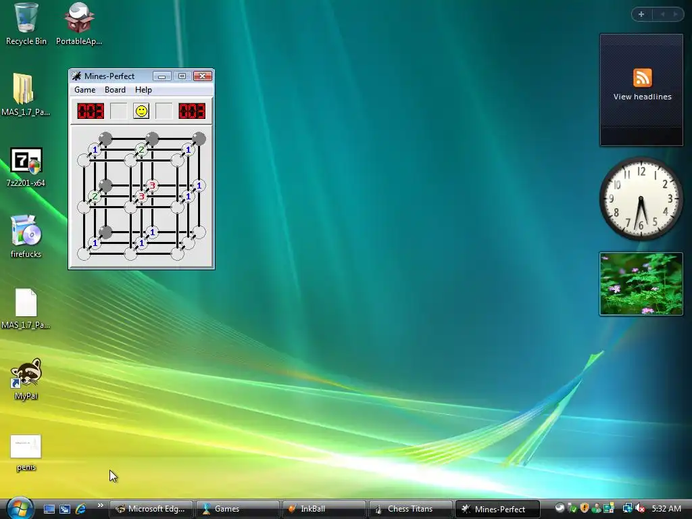
Task: Switch to Microsoft Edge taskbar button
Action: click(151, 509)
